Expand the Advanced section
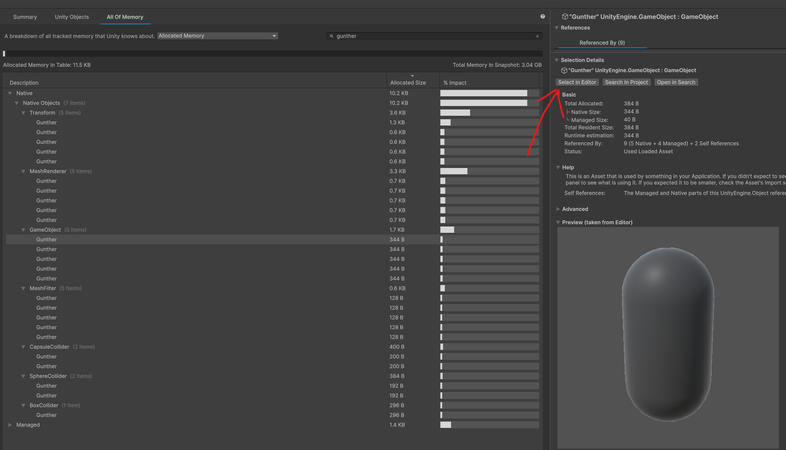 coord(558,209)
